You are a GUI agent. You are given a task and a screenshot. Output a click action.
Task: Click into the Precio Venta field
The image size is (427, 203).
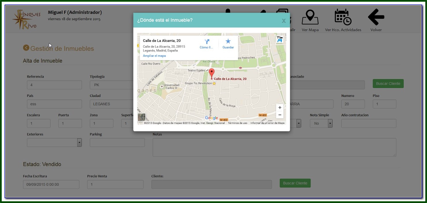click(x=115, y=185)
